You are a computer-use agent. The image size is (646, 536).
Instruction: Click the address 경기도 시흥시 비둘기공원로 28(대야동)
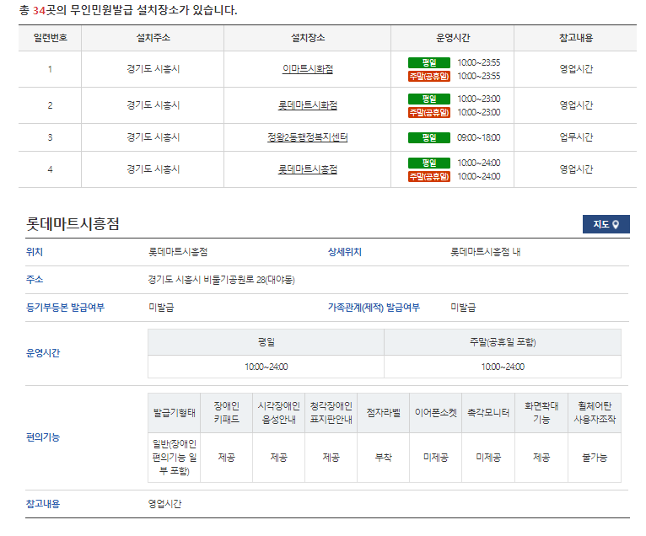[221, 280]
